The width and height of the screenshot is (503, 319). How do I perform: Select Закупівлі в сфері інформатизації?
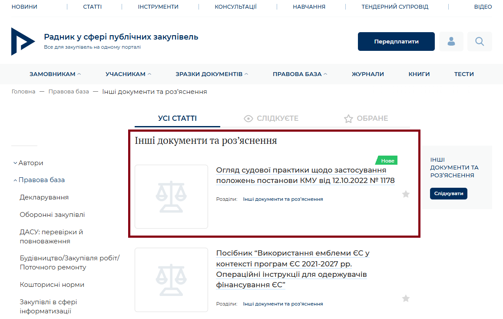49,306
